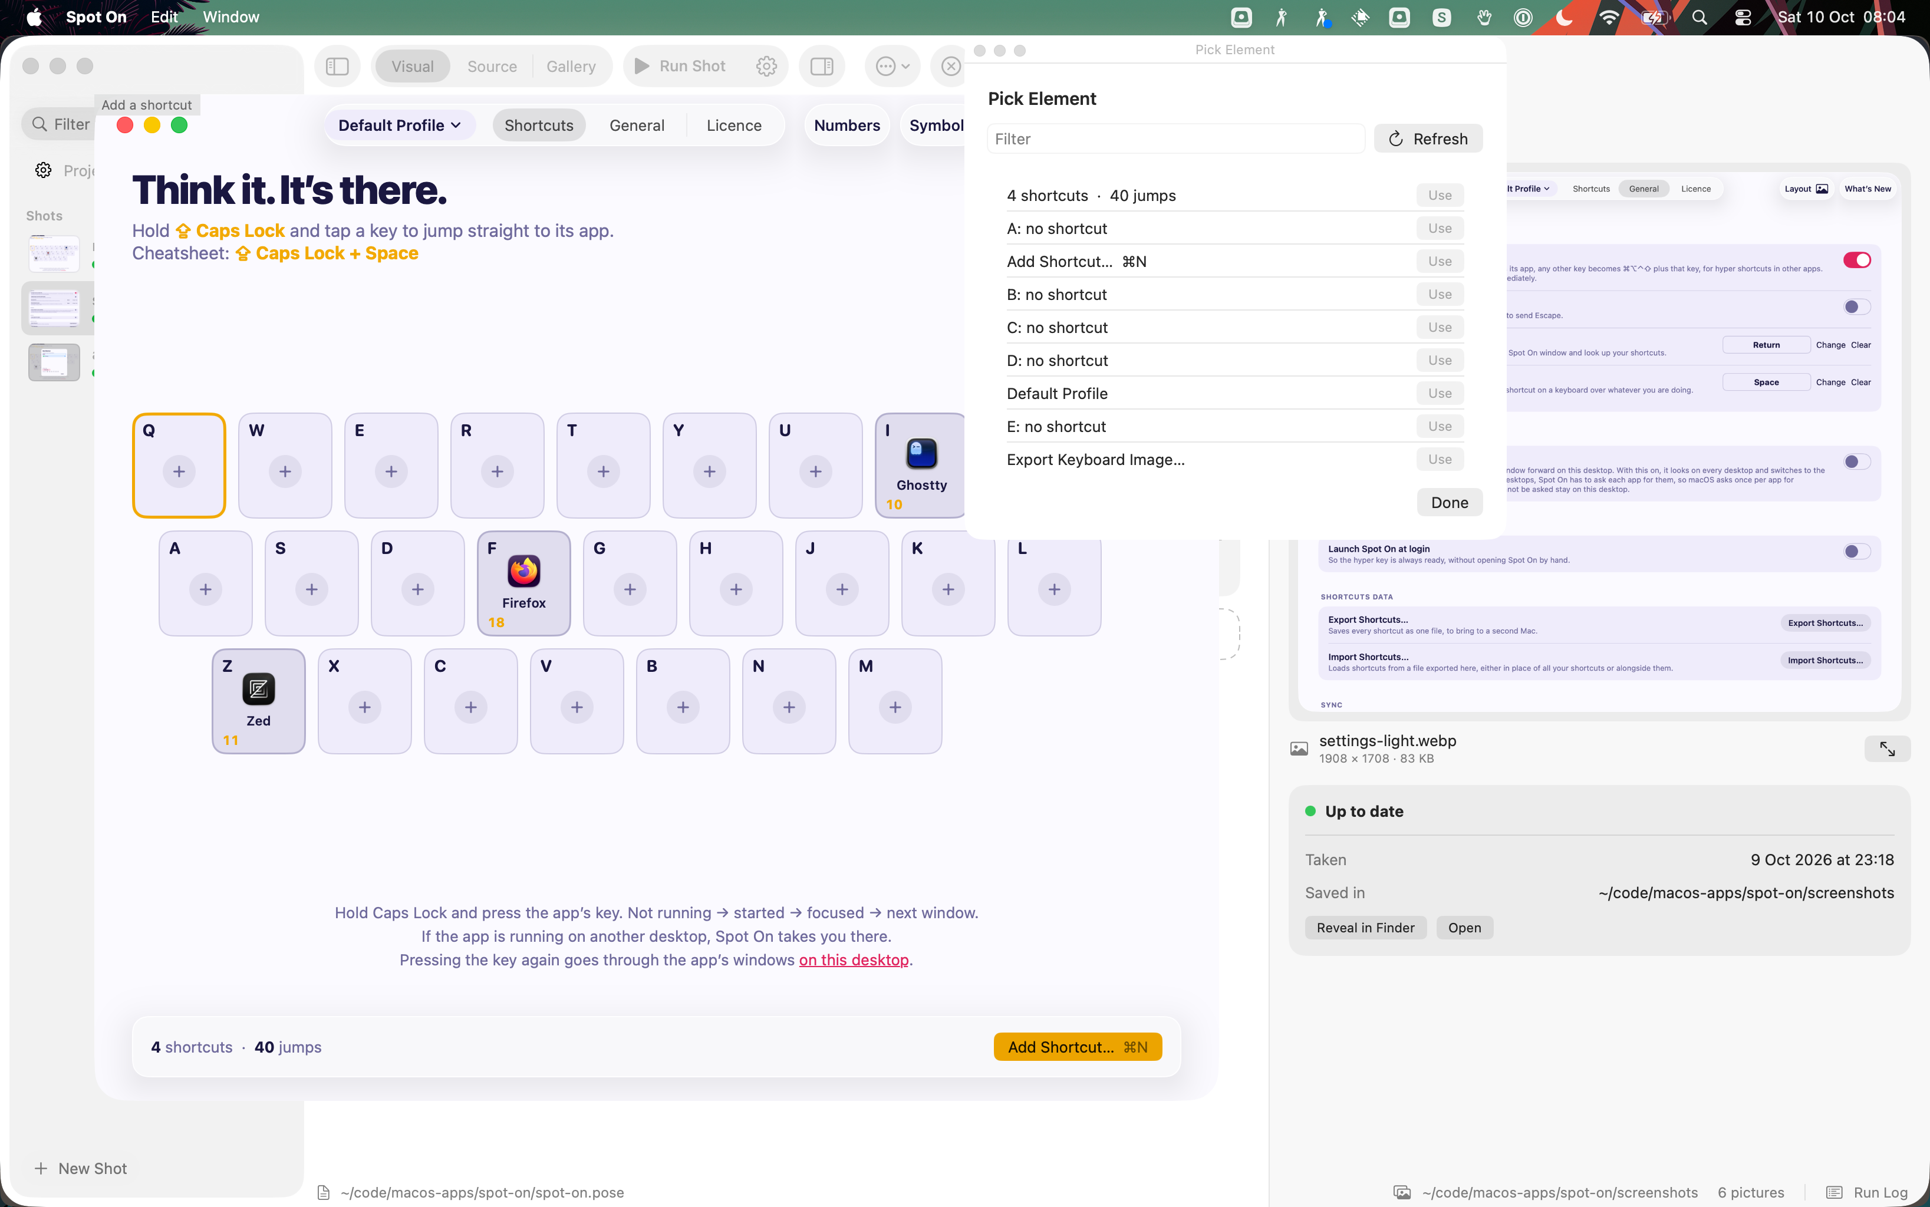Toggle the pink enabled switch in preview
Screen dimensions: 1930x1207
coord(1856,260)
